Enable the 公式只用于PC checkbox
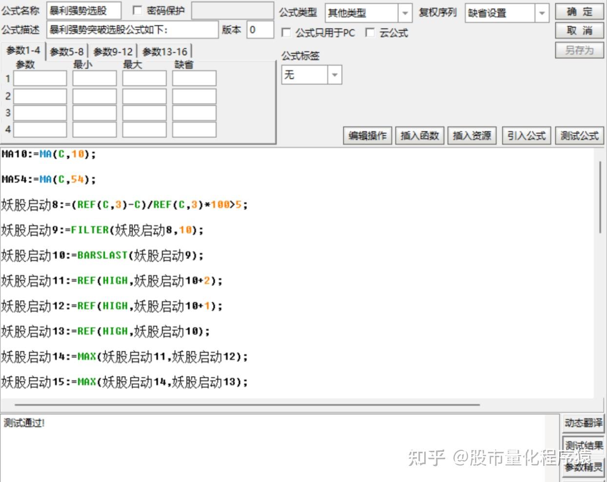The width and height of the screenshot is (607, 482). pyautogui.click(x=286, y=33)
